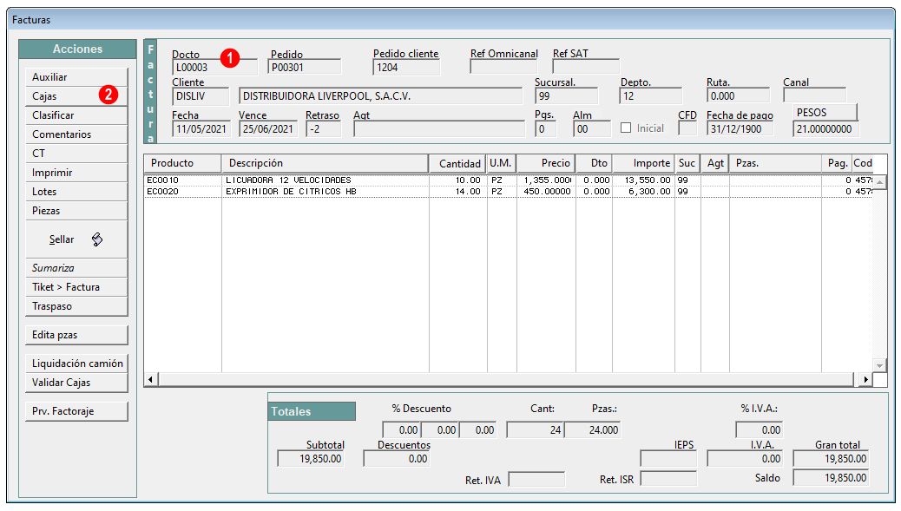Click the Descuentos field 0.00

[x=397, y=459]
